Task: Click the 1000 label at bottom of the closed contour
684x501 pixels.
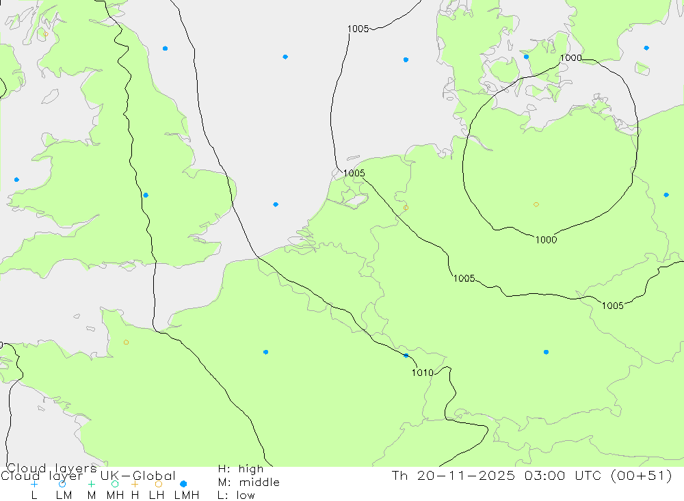Action: (546, 240)
